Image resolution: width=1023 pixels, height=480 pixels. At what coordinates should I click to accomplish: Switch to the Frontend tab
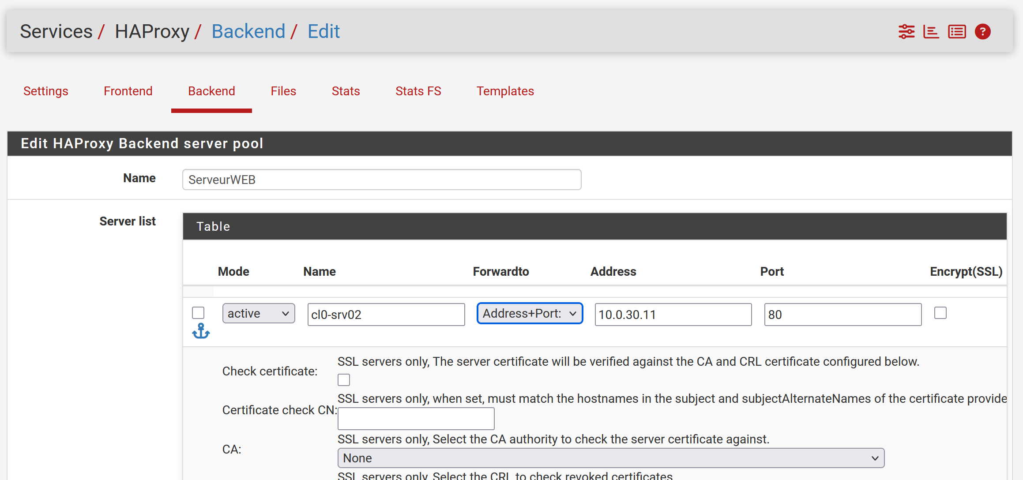[x=128, y=91]
